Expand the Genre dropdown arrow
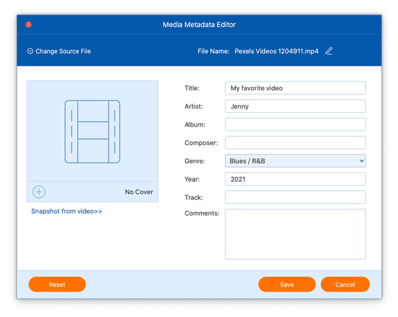This screenshot has width=398, height=317. coord(362,161)
